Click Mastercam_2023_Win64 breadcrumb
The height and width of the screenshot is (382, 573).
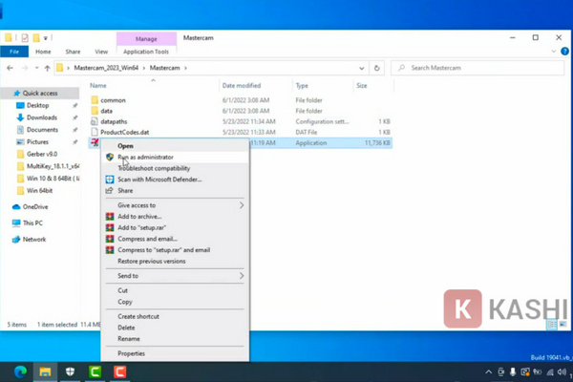106,68
